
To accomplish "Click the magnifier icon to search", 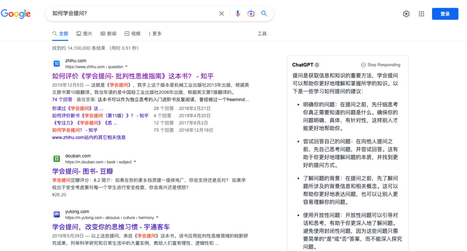I will point(264,13).
